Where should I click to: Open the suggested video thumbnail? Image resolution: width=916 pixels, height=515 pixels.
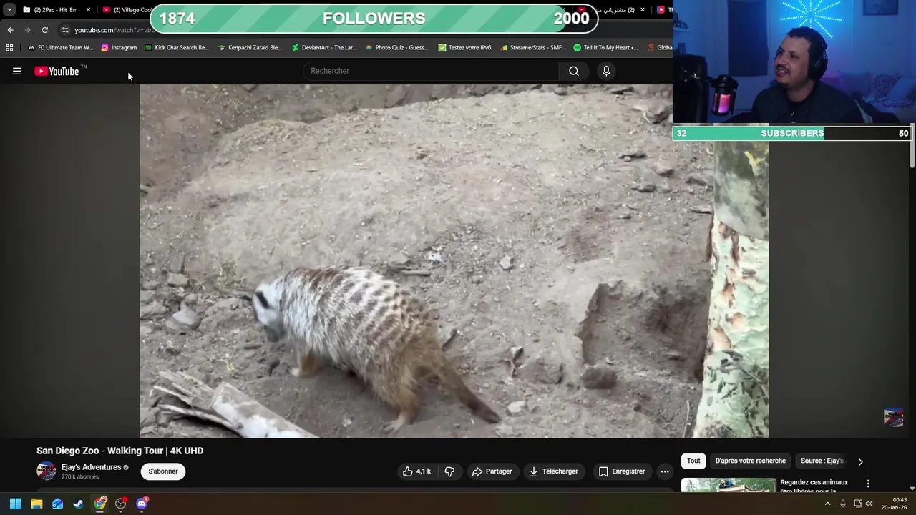coord(729,486)
